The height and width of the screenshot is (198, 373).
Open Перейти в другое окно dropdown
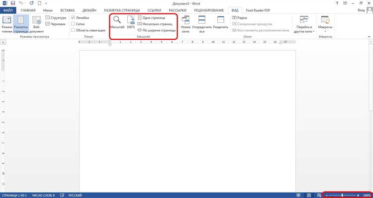coord(304,24)
